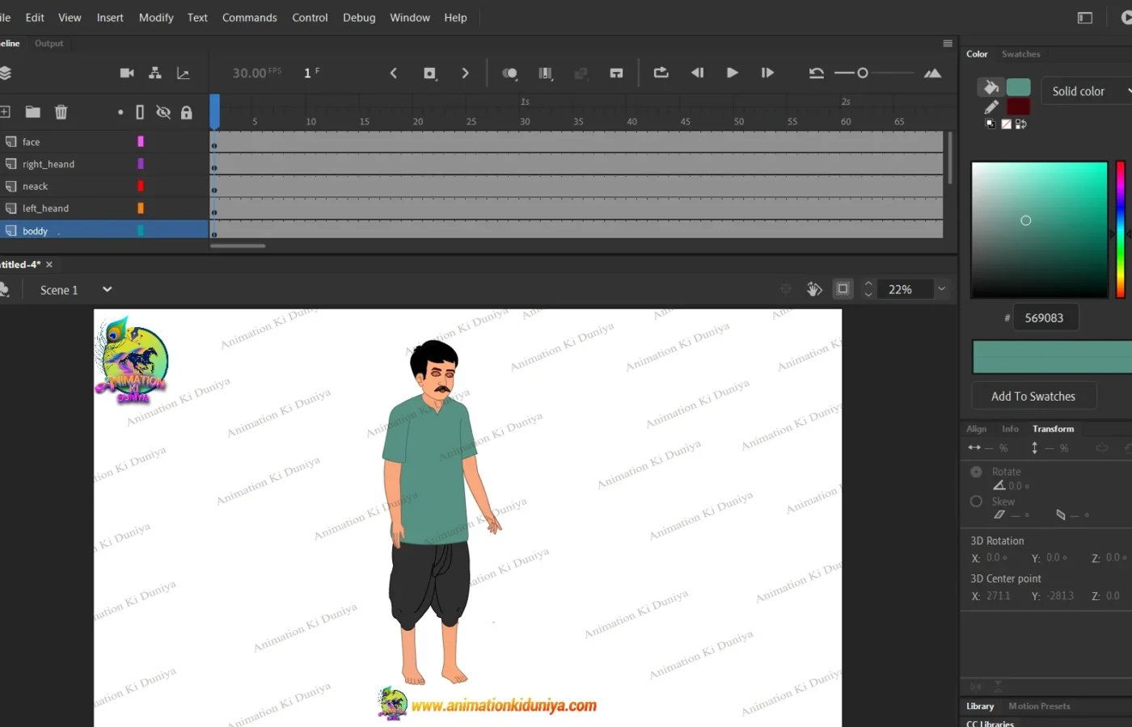Click the Swap stroke and fill icon
This screenshot has width=1132, height=727.
coord(1021,124)
